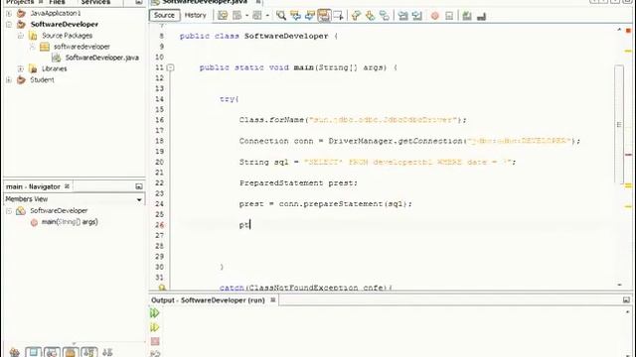Collapse the Source Packages node
The image size is (636, 357).
(x=20, y=36)
